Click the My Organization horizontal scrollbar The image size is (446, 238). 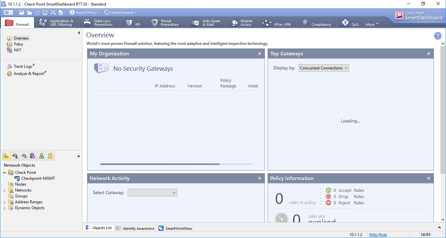click(160, 164)
